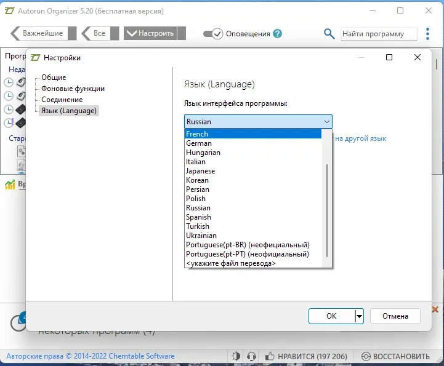Choose Russian in the open list
Screen dimensions: 444x366
[x=253, y=208]
